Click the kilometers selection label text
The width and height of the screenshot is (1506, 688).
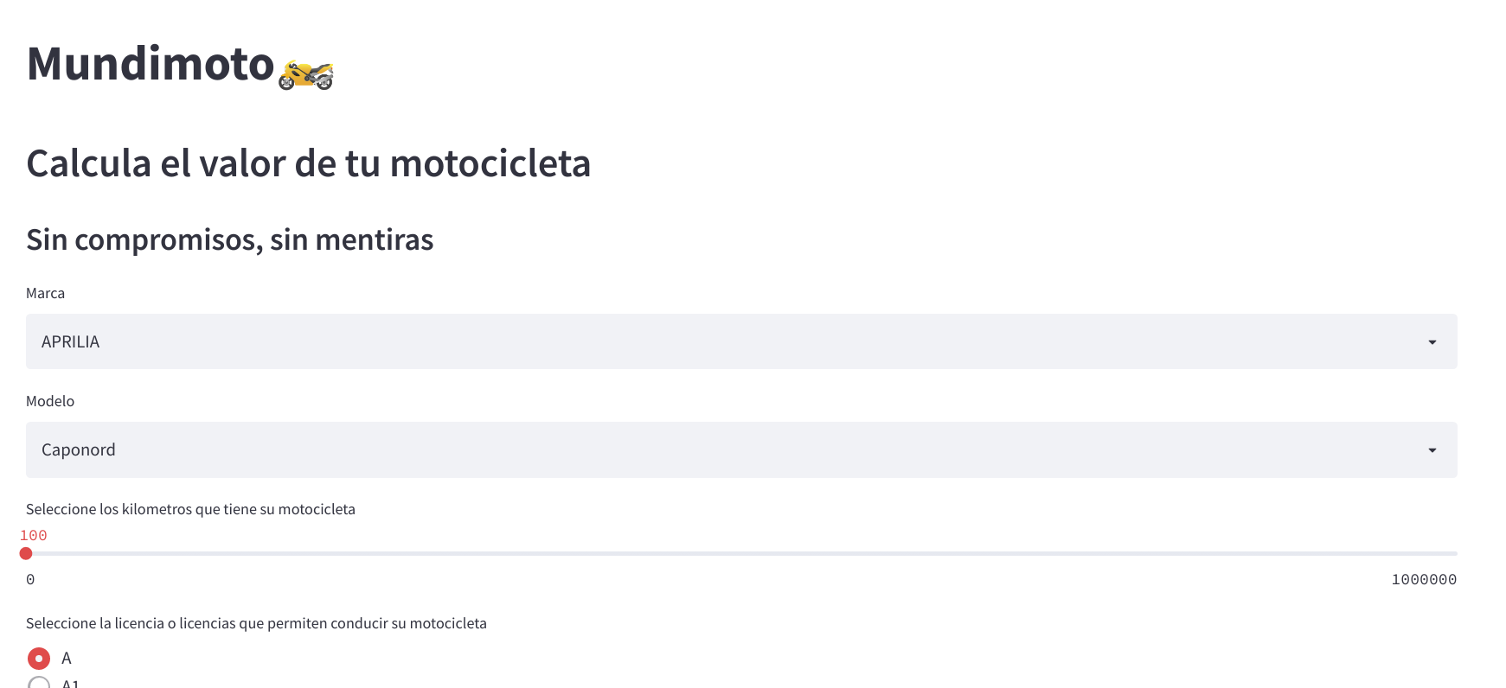click(190, 509)
